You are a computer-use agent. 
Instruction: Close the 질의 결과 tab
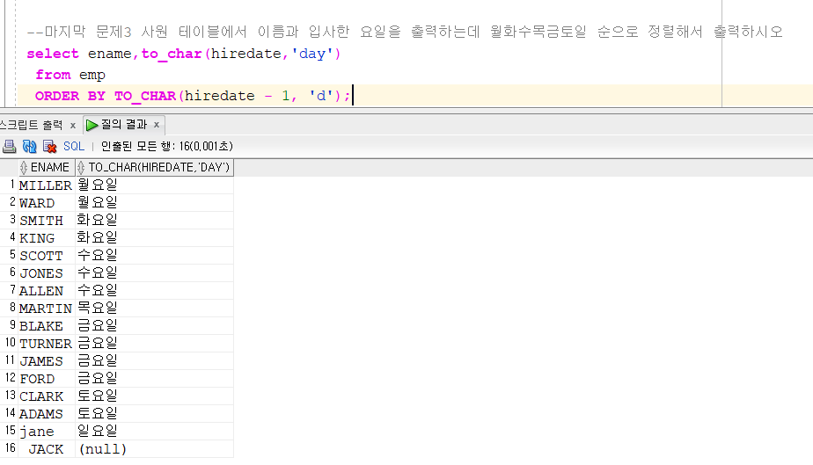[156, 125]
